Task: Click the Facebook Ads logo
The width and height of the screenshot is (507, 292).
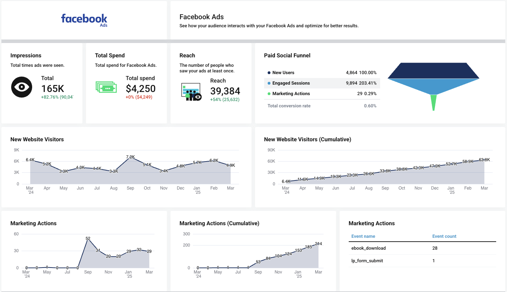Action: 84,20
